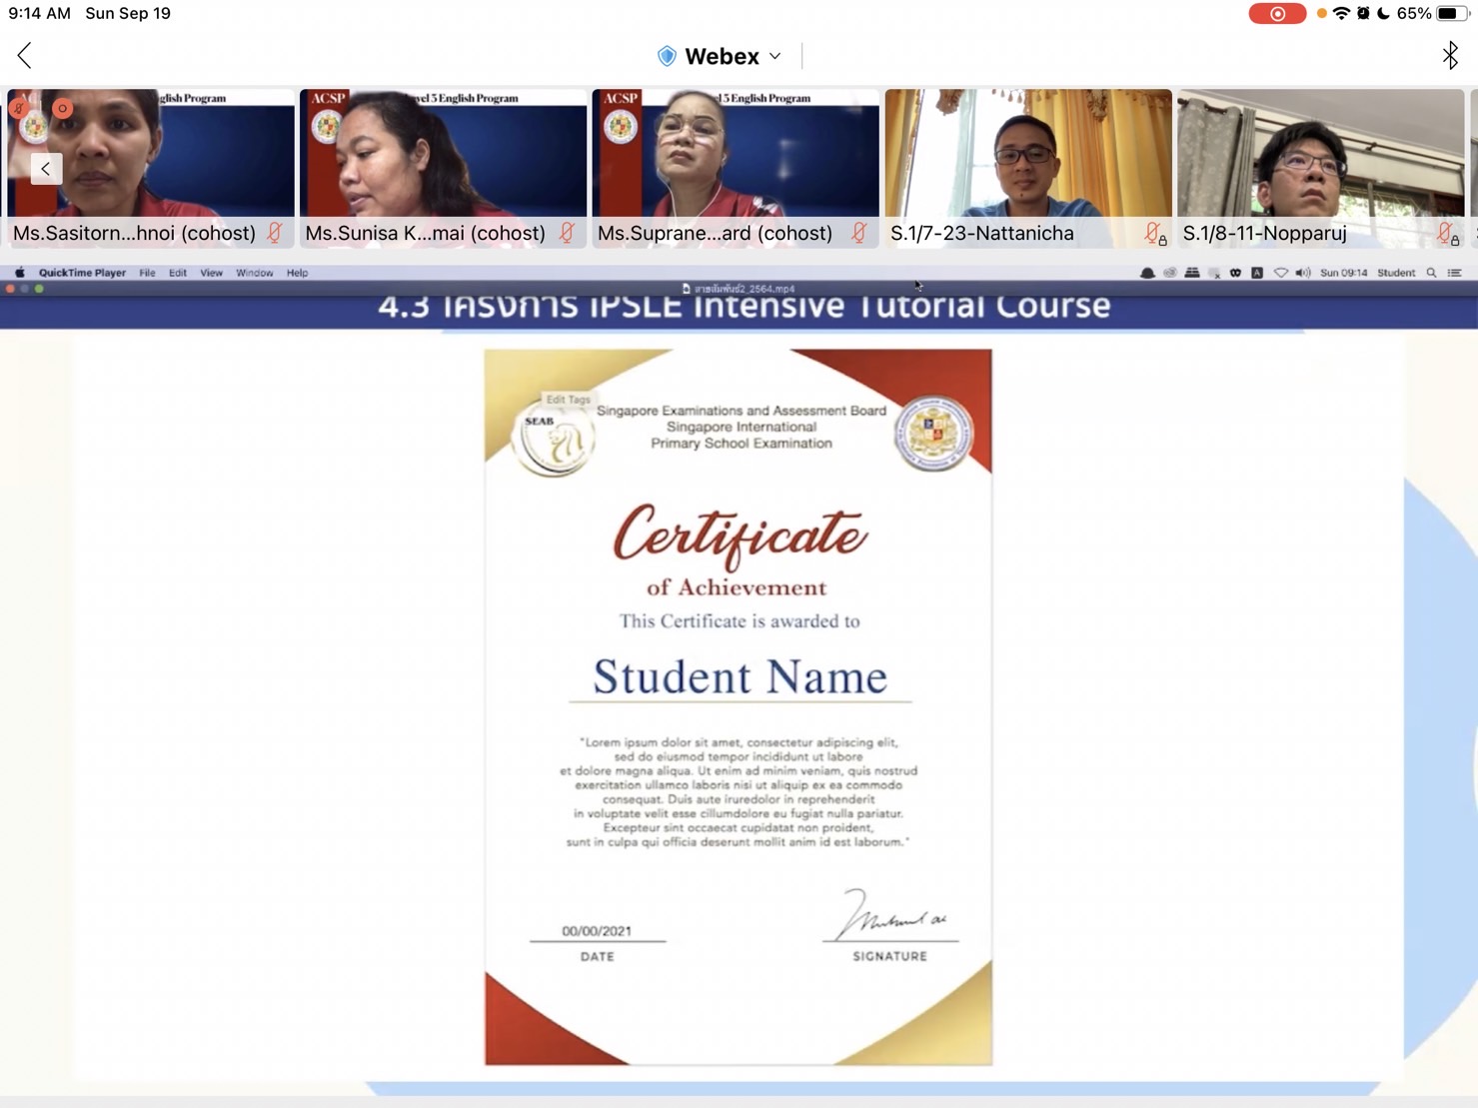Click the .mp4 file title in QuickTime
Image resolution: width=1478 pixels, height=1108 pixels.
(x=743, y=289)
